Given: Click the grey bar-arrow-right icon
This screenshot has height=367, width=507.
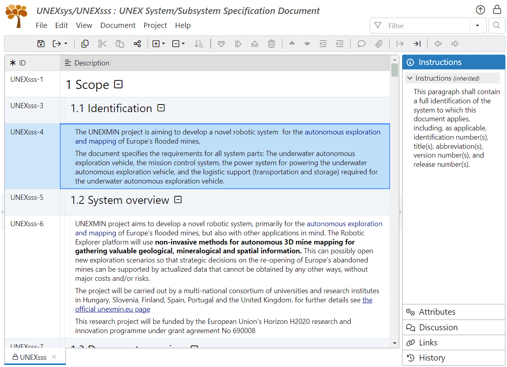Looking at the screenshot, I should (x=400, y=44).
